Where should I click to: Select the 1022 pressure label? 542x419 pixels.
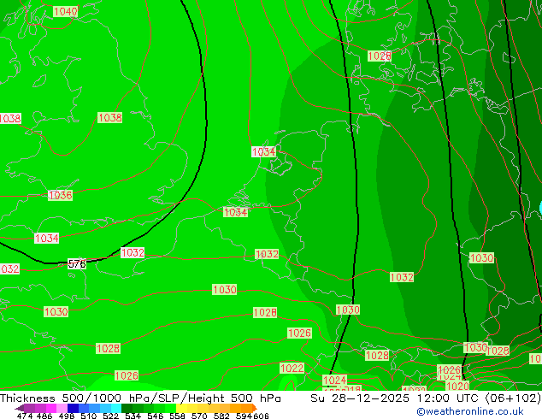click(x=292, y=369)
